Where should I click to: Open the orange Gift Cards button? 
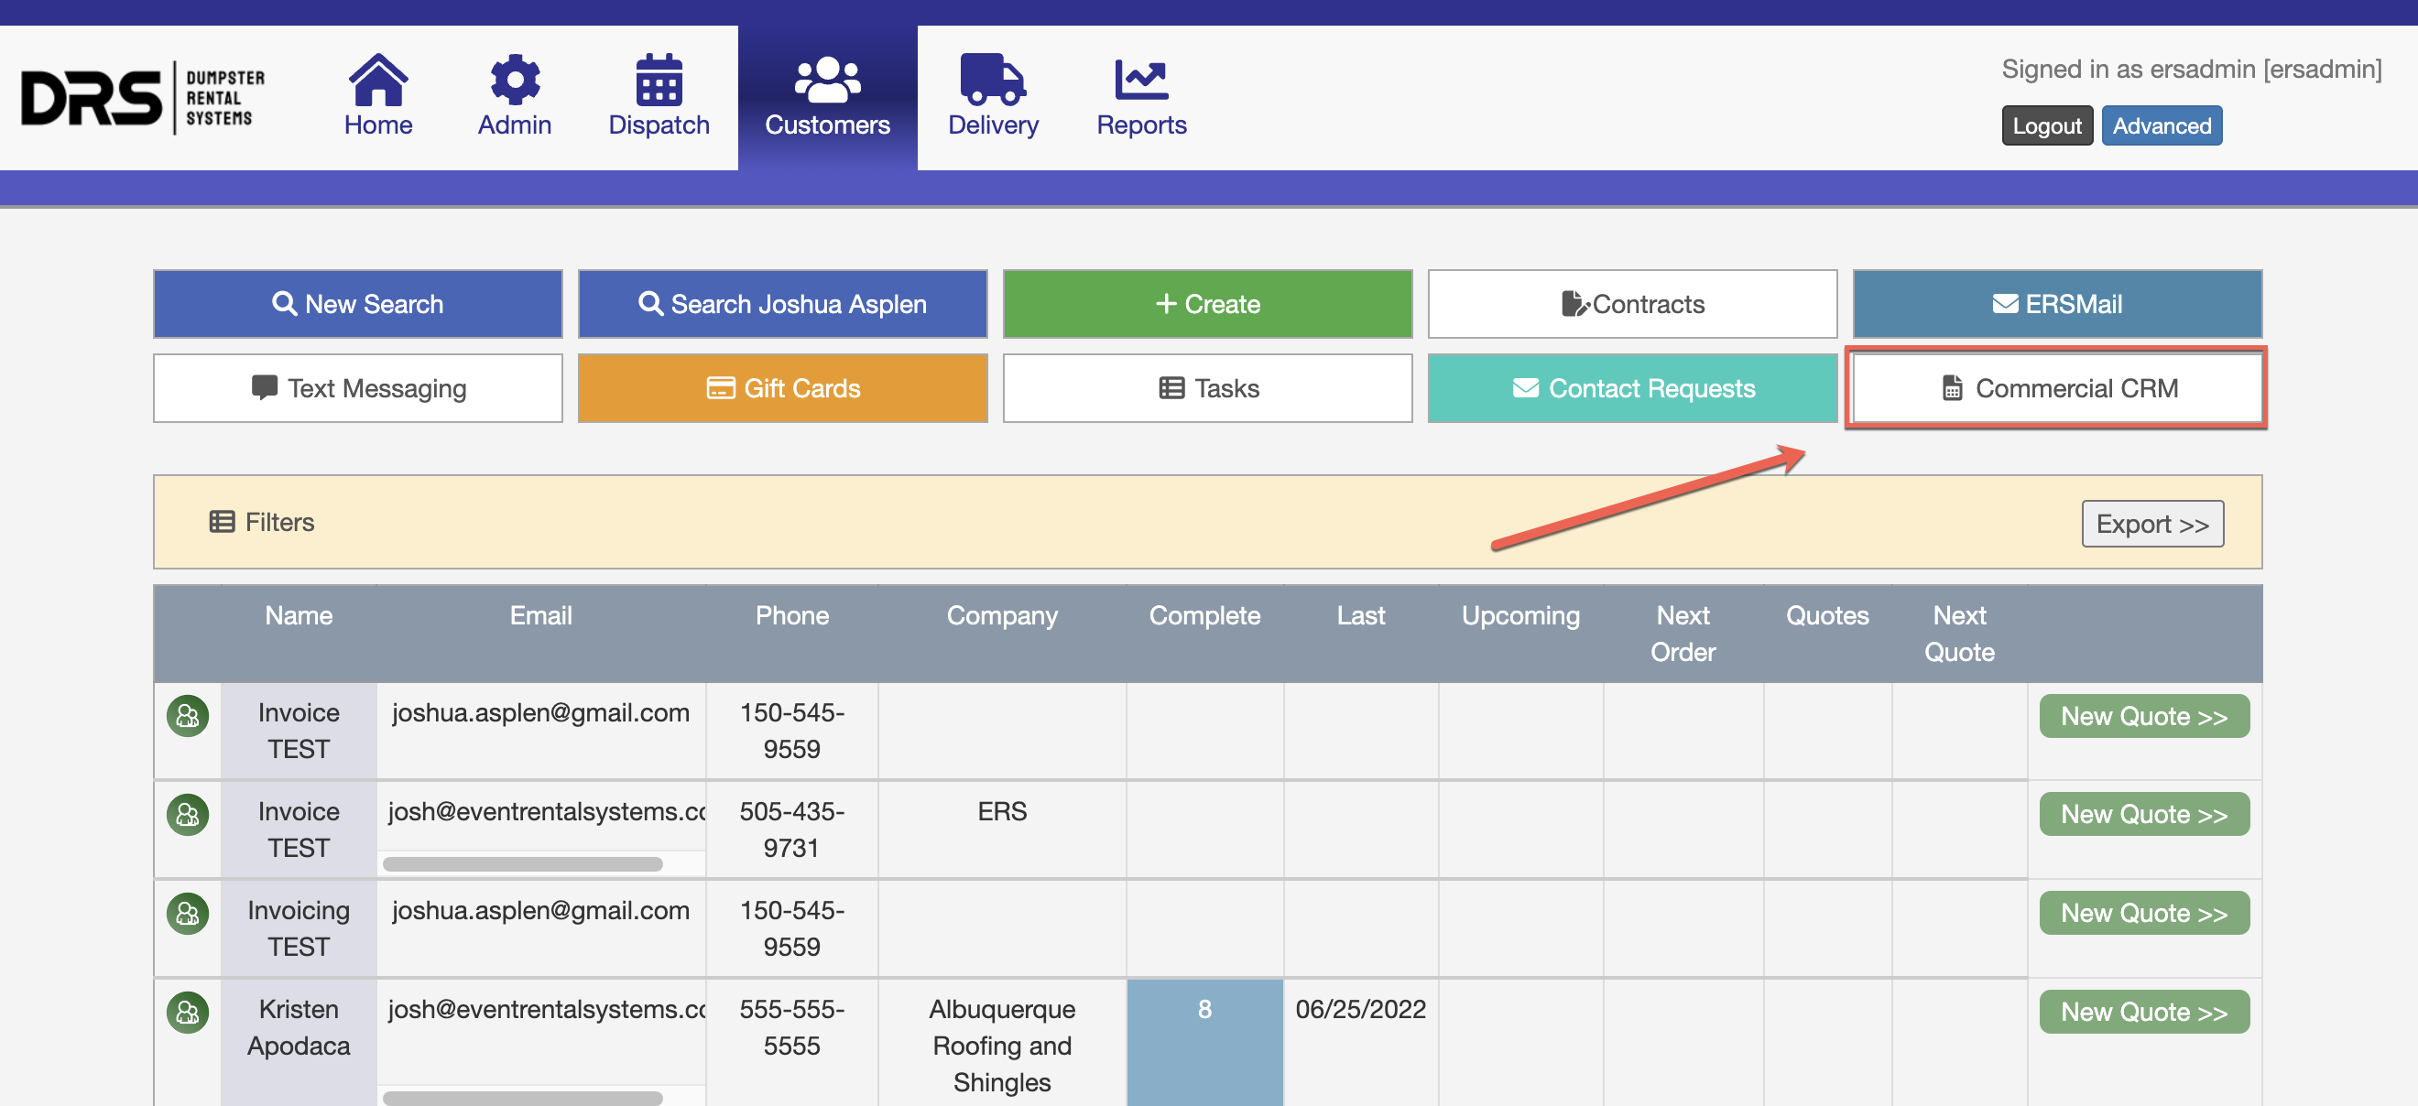click(x=782, y=388)
